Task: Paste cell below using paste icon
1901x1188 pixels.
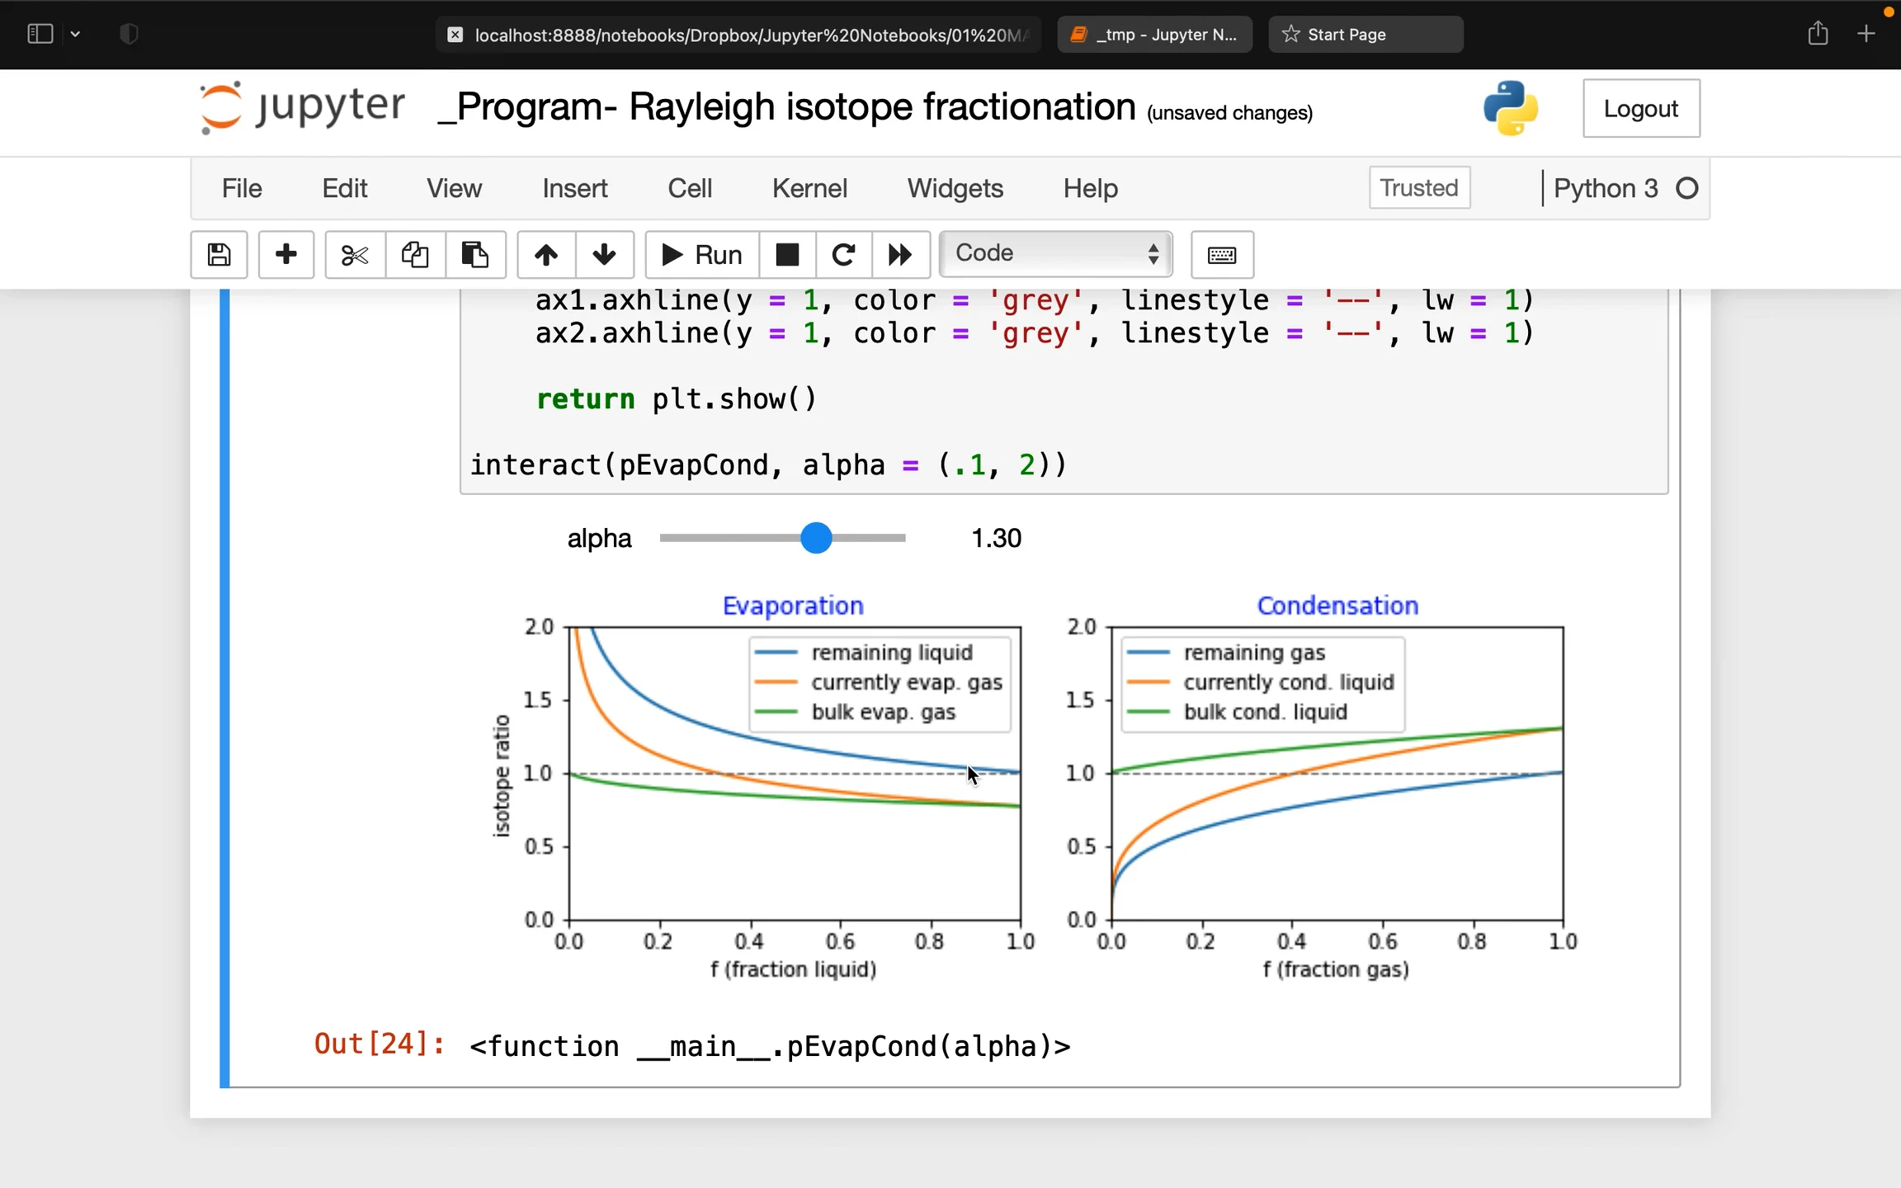Action: (475, 254)
